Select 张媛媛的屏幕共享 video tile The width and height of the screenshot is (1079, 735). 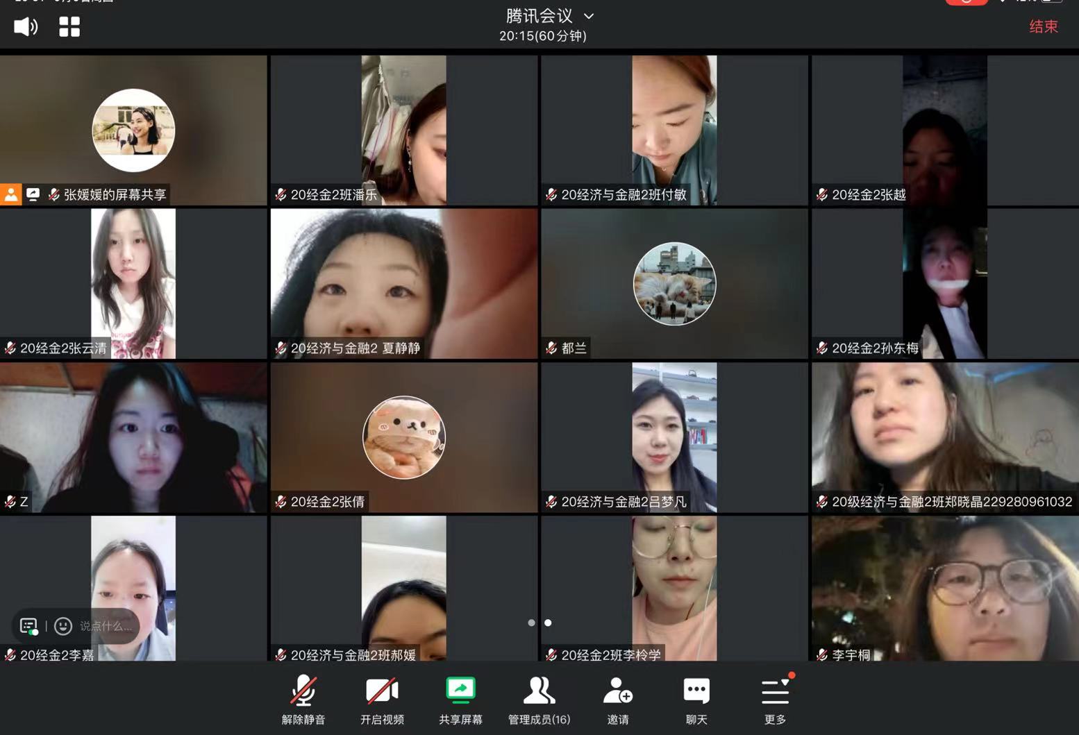tap(133, 130)
